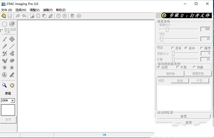Open the 帮助(Z) menu
Image resolution: width=214 pixels, height=138 pixels.
(x=61, y=10)
